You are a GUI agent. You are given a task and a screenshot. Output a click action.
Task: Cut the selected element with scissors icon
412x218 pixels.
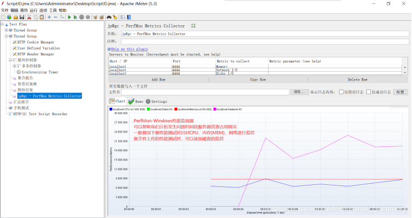pyautogui.click(x=29, y=17)
